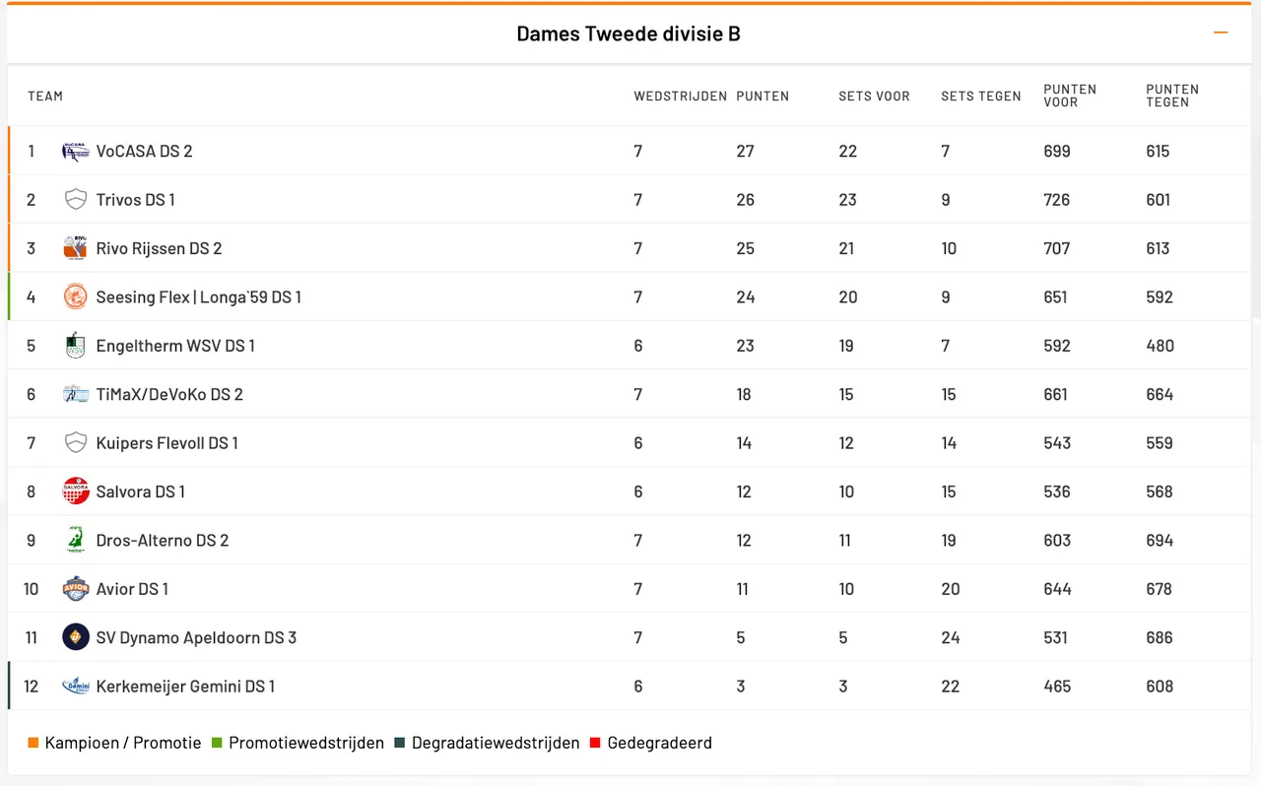Open the Kuipers Flevoll DS 1 link
The width and height of the screenshot is (1261, 786).
tap(166, 443)
